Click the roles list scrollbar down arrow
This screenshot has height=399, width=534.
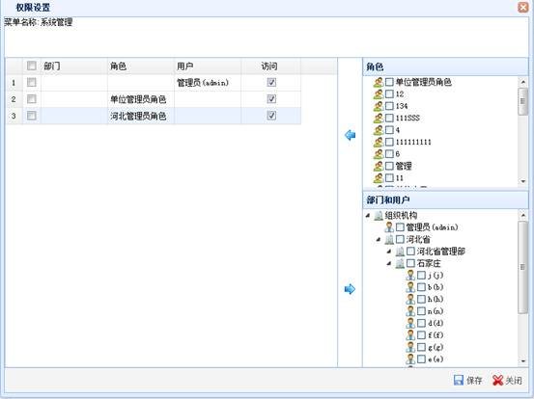tap(523, 181)
